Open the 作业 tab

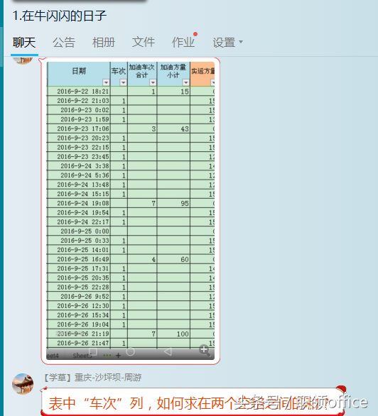(x=183, y=43)
